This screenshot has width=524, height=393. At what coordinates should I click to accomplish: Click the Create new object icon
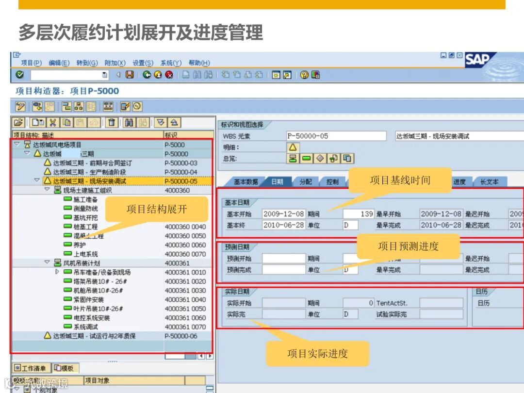38,123
